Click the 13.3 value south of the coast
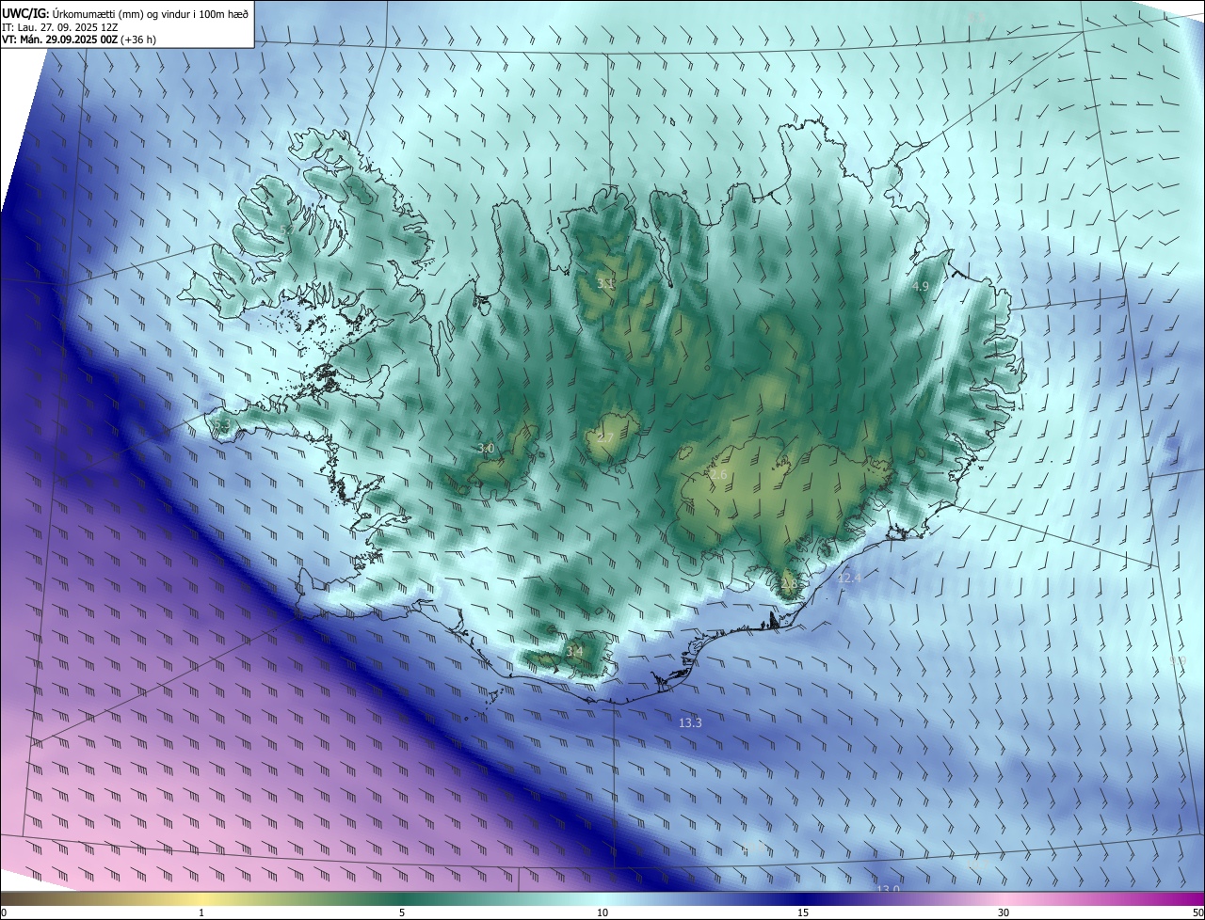 690,722
